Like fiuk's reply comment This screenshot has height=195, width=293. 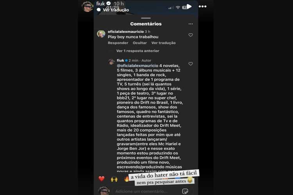pyautogui.click(x=191, y=64)
